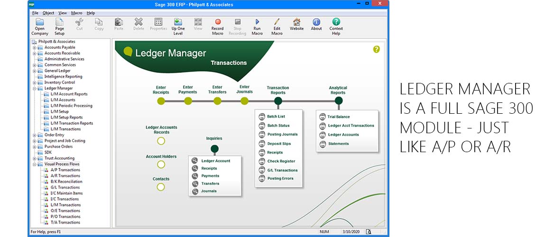555x237 pixels.
Task: Click the Analytical Reports dark node
Action: (339, 101)
